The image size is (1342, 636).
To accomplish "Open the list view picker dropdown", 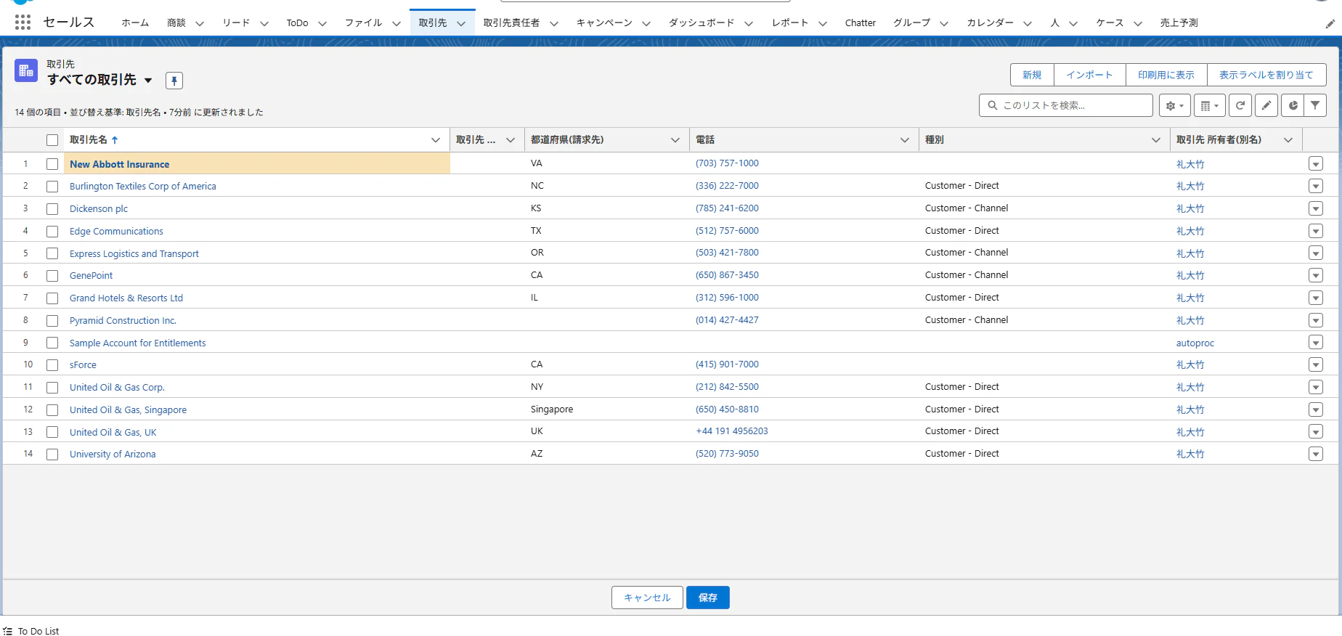I will [148, 80].
